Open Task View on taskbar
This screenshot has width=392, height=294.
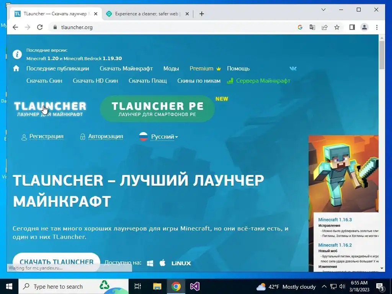click(138, 286)
